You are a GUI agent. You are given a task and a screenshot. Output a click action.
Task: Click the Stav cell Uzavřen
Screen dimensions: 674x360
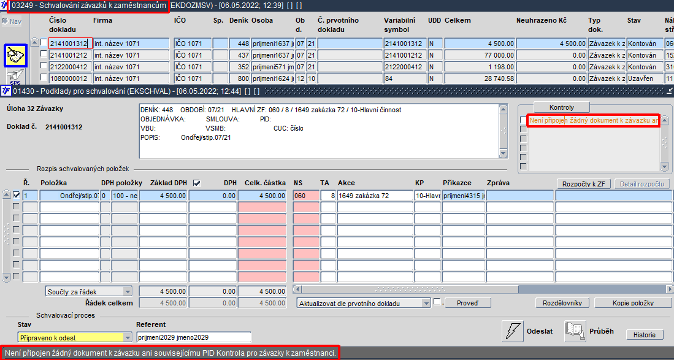pos(645,78)
